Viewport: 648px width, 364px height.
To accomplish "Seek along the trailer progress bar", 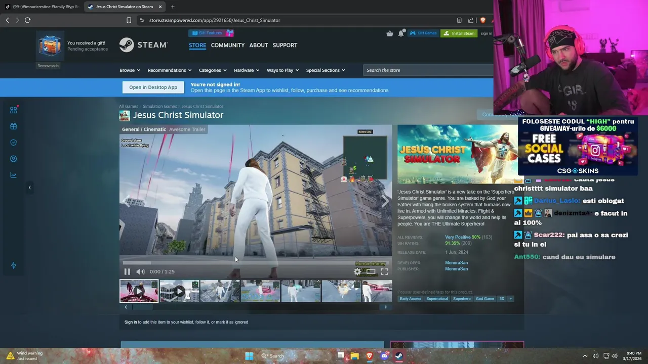I will (256, 263).
